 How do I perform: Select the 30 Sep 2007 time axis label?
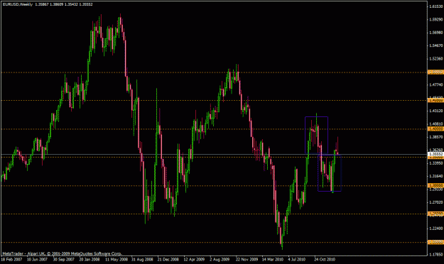click(63, 259)
